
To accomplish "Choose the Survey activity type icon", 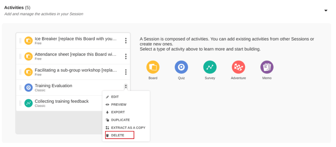I will [x=210, y=67].
